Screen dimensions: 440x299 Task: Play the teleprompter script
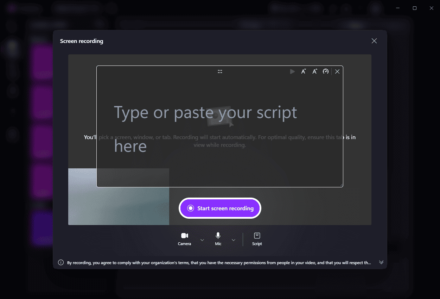292,71
